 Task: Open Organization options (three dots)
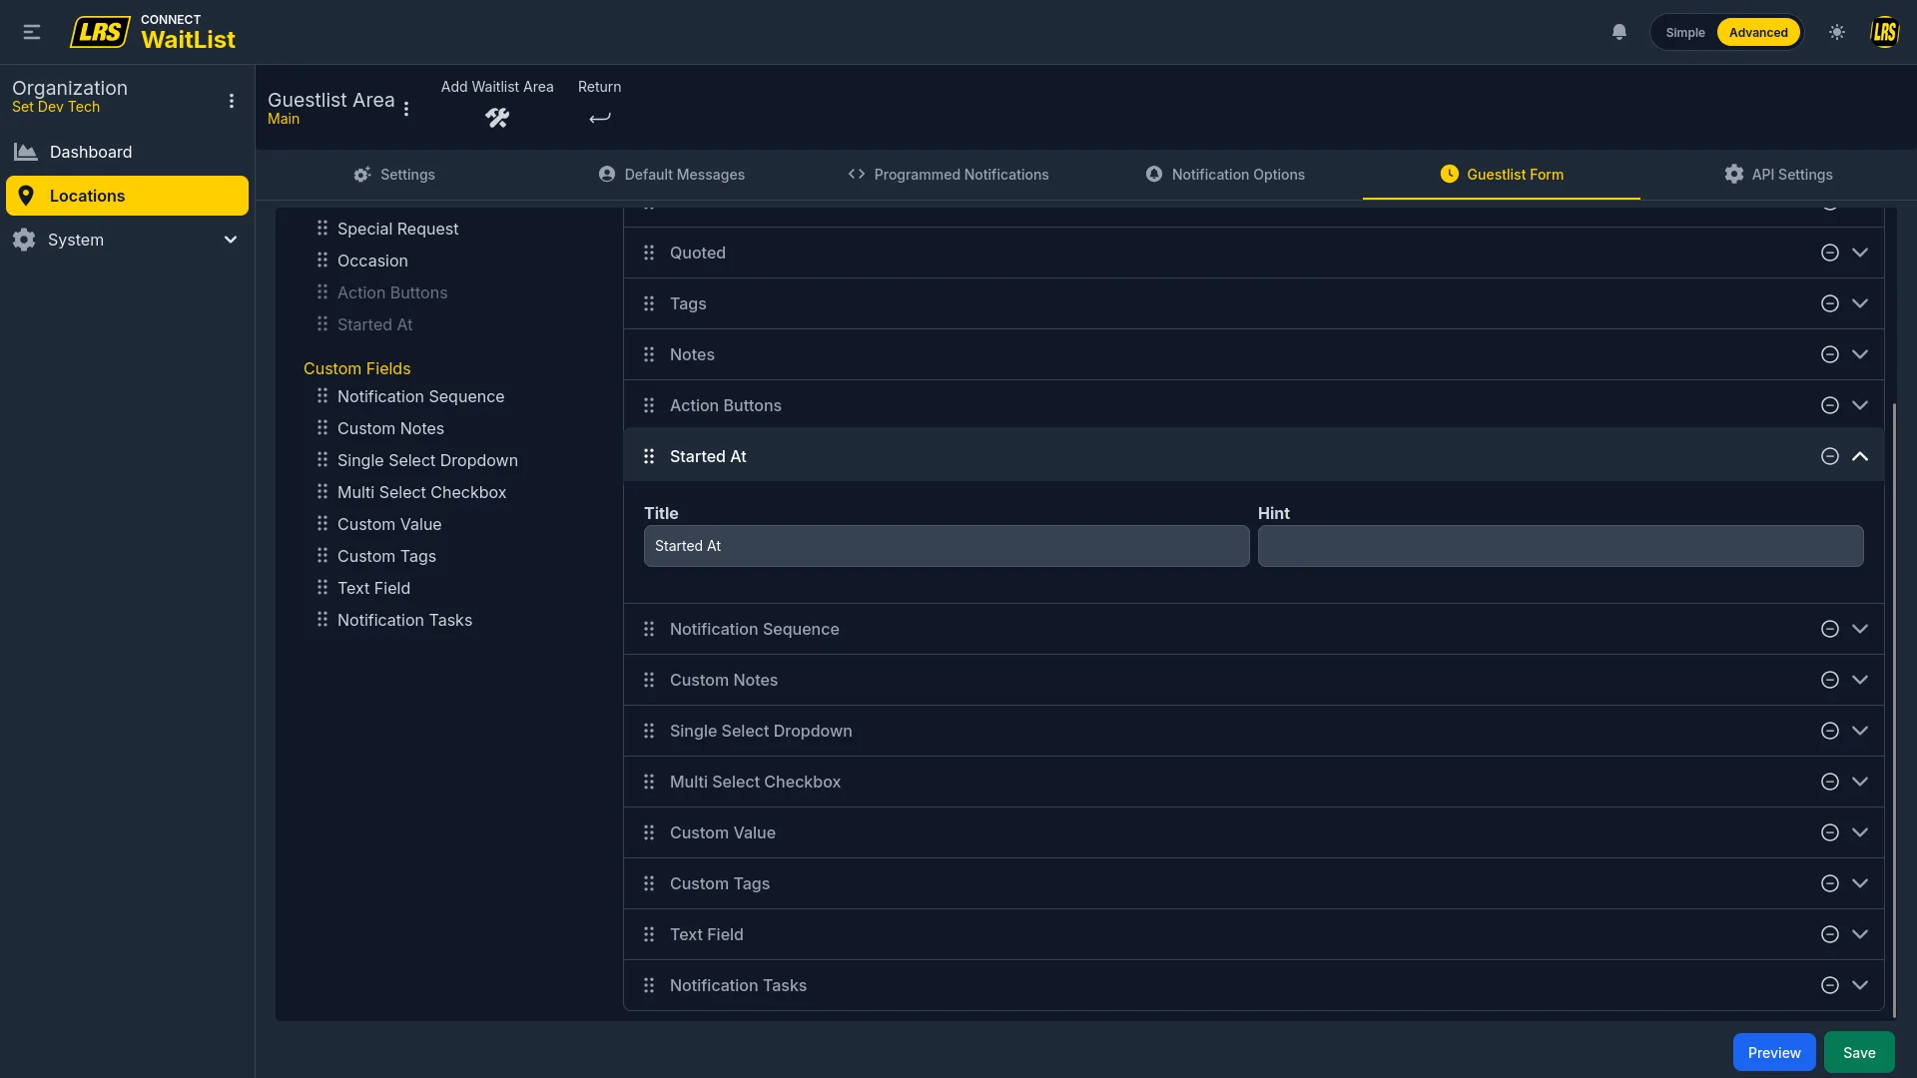[x=232, y=101]
